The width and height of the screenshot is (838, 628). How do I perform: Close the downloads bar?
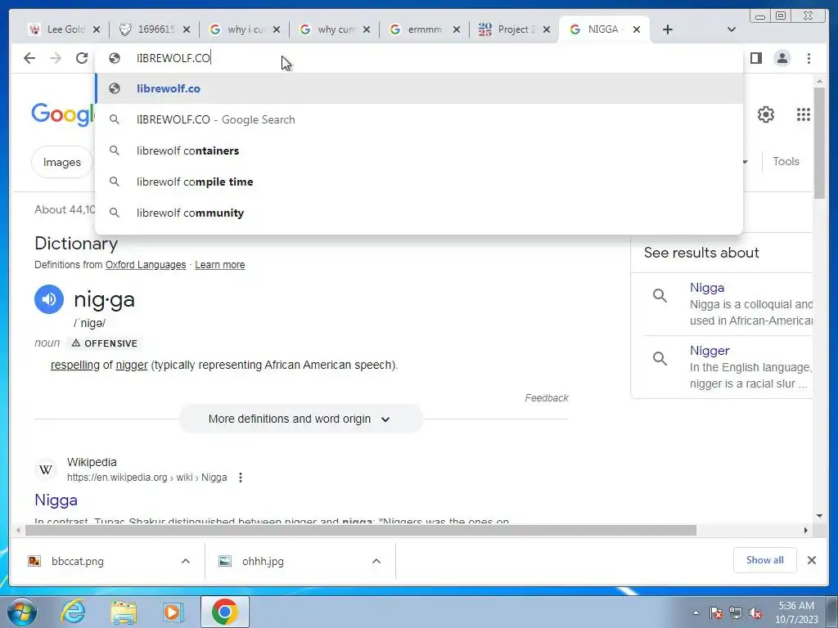811,560
